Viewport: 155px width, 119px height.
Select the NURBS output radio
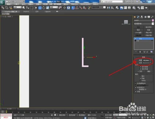(x=140, y=81)
